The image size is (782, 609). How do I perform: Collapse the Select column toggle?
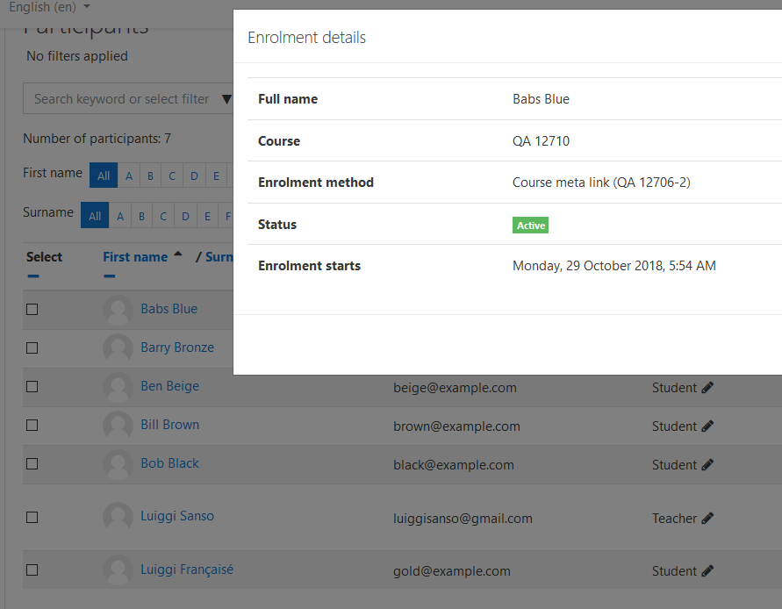point(33,276)
